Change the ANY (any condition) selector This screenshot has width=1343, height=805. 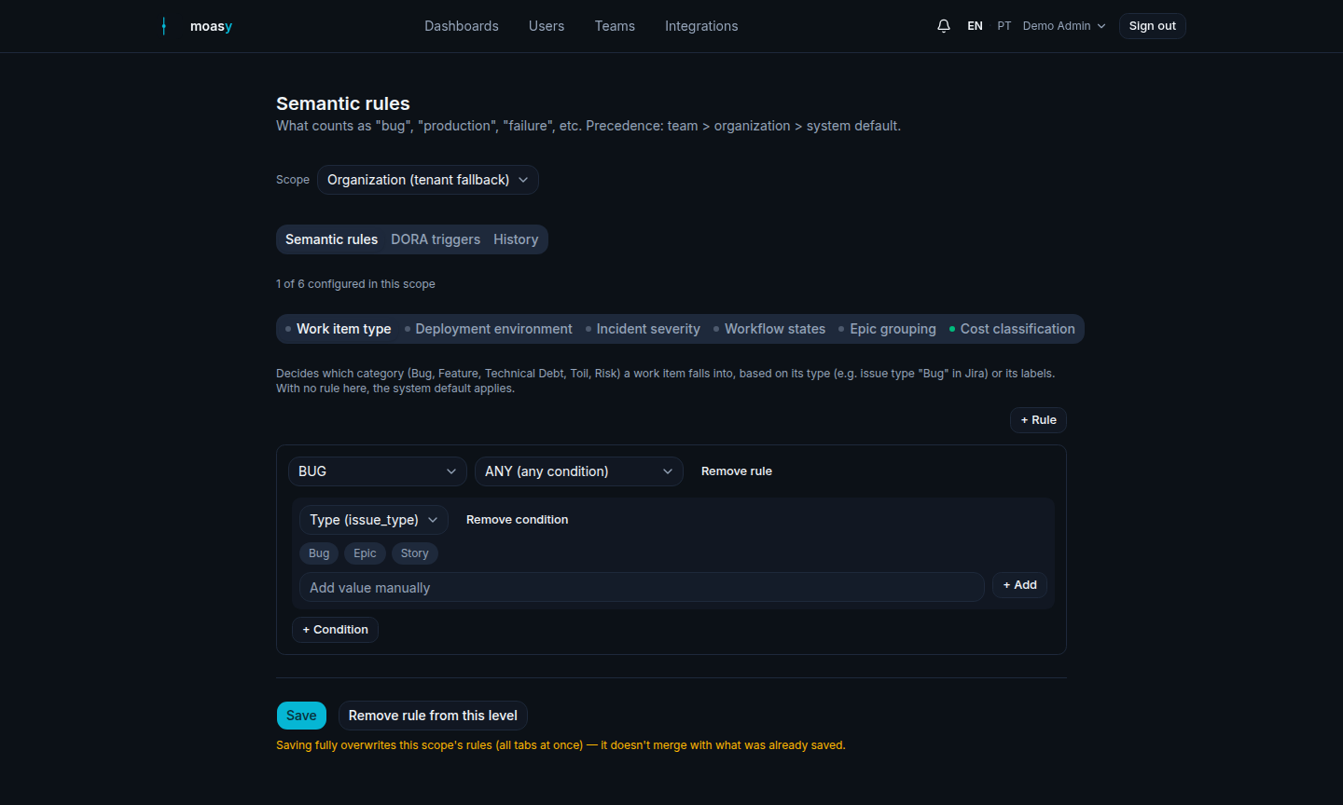(579, 471)
